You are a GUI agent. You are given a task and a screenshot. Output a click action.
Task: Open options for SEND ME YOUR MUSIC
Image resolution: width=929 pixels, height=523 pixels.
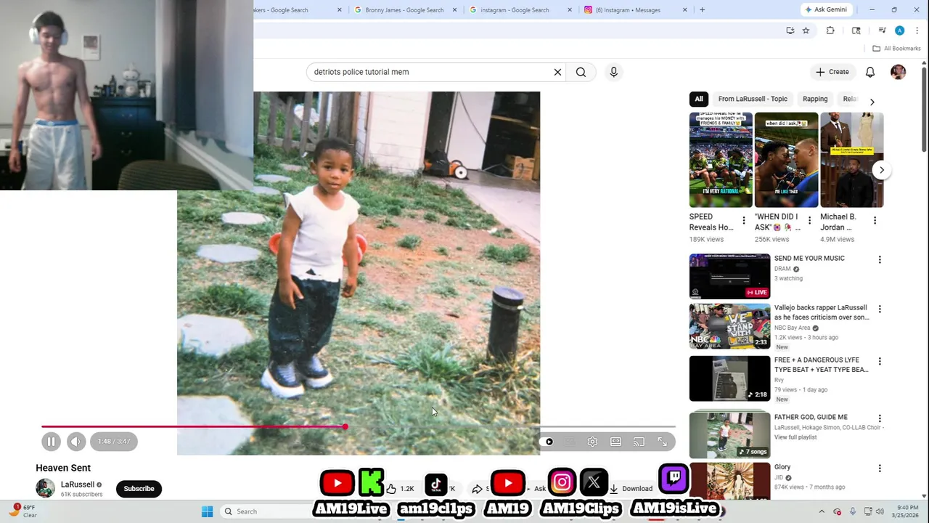tap(880, 259)
